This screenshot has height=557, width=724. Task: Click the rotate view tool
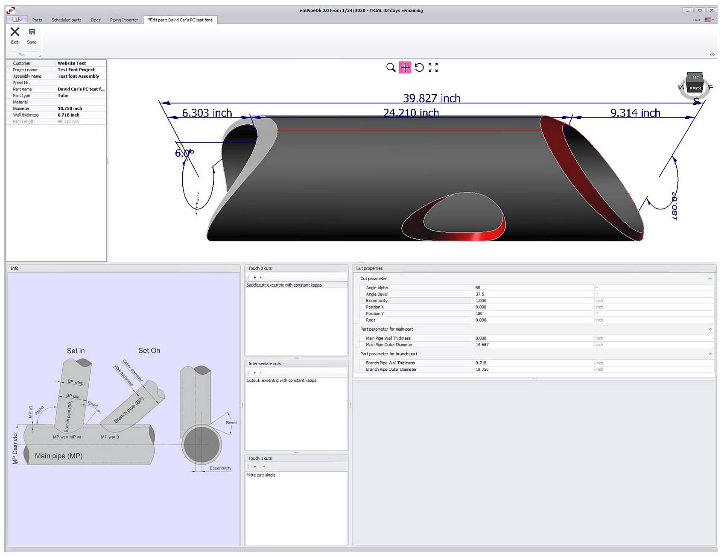[419, 67]
